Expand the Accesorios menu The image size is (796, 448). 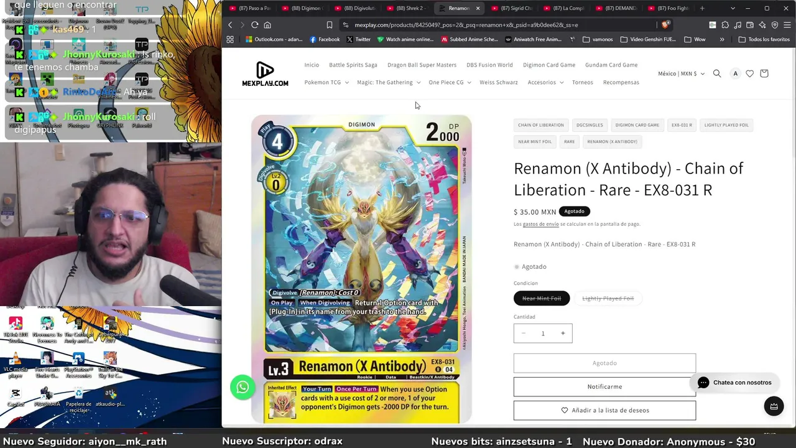545,82
